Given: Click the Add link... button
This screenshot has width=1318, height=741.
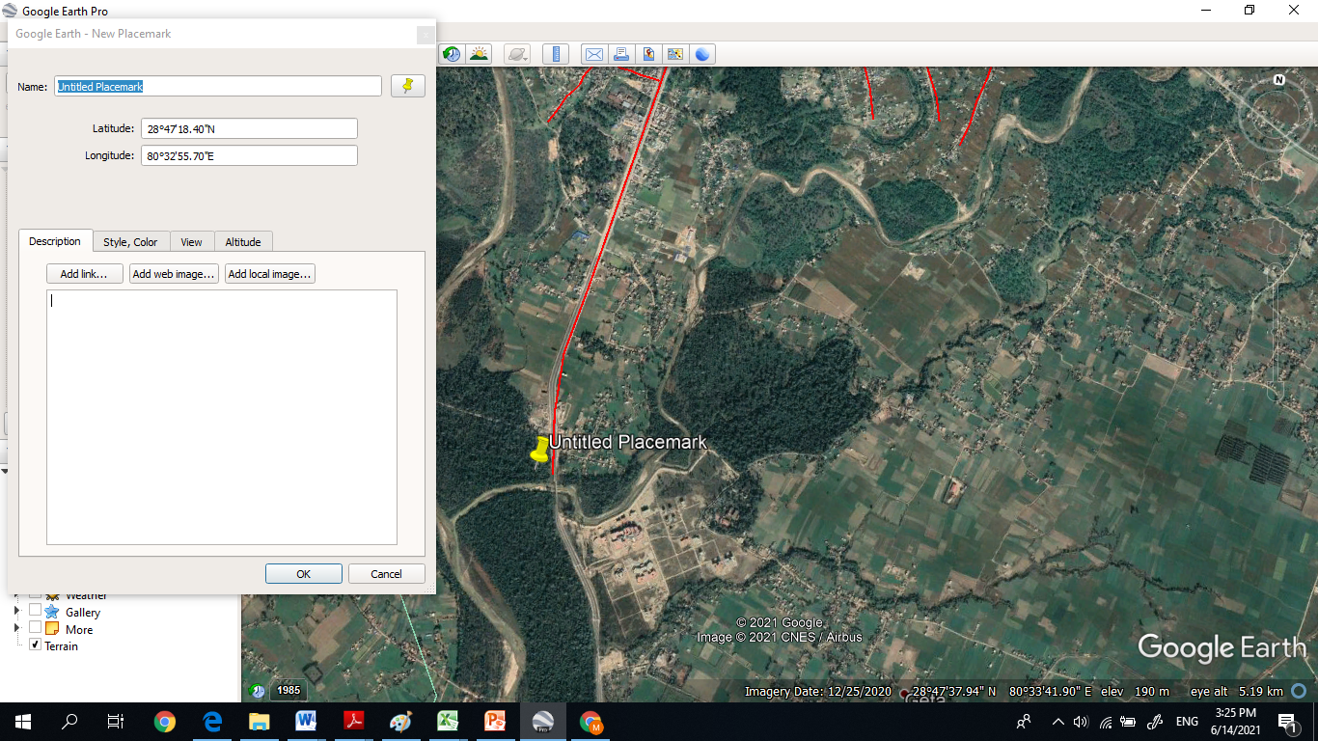Looking at the screenshot, I should [x=85, y=274].
